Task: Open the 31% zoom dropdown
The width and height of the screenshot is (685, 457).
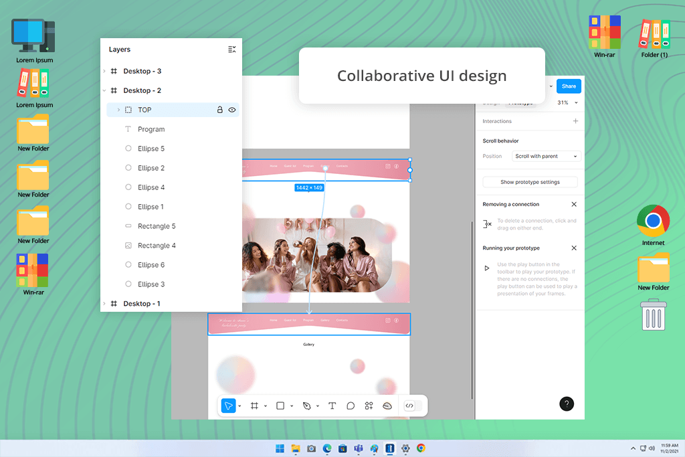Action: coord(567,102)
